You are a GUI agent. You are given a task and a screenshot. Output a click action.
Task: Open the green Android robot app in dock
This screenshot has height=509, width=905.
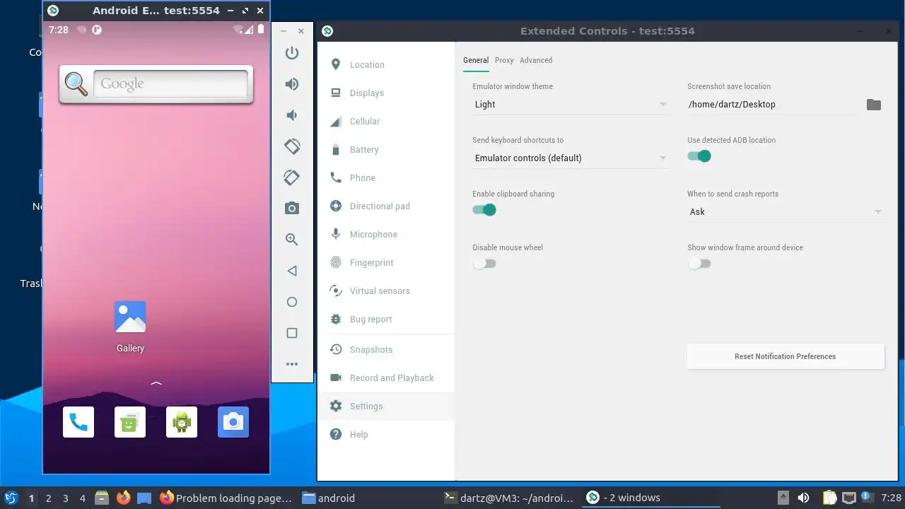[182, 422]
